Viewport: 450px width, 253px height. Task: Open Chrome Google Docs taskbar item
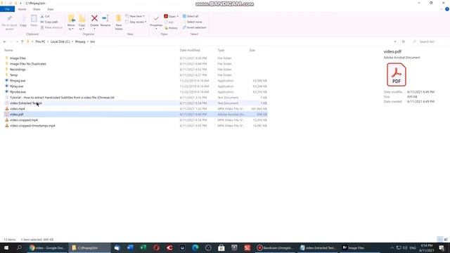[x=47, y=248]
